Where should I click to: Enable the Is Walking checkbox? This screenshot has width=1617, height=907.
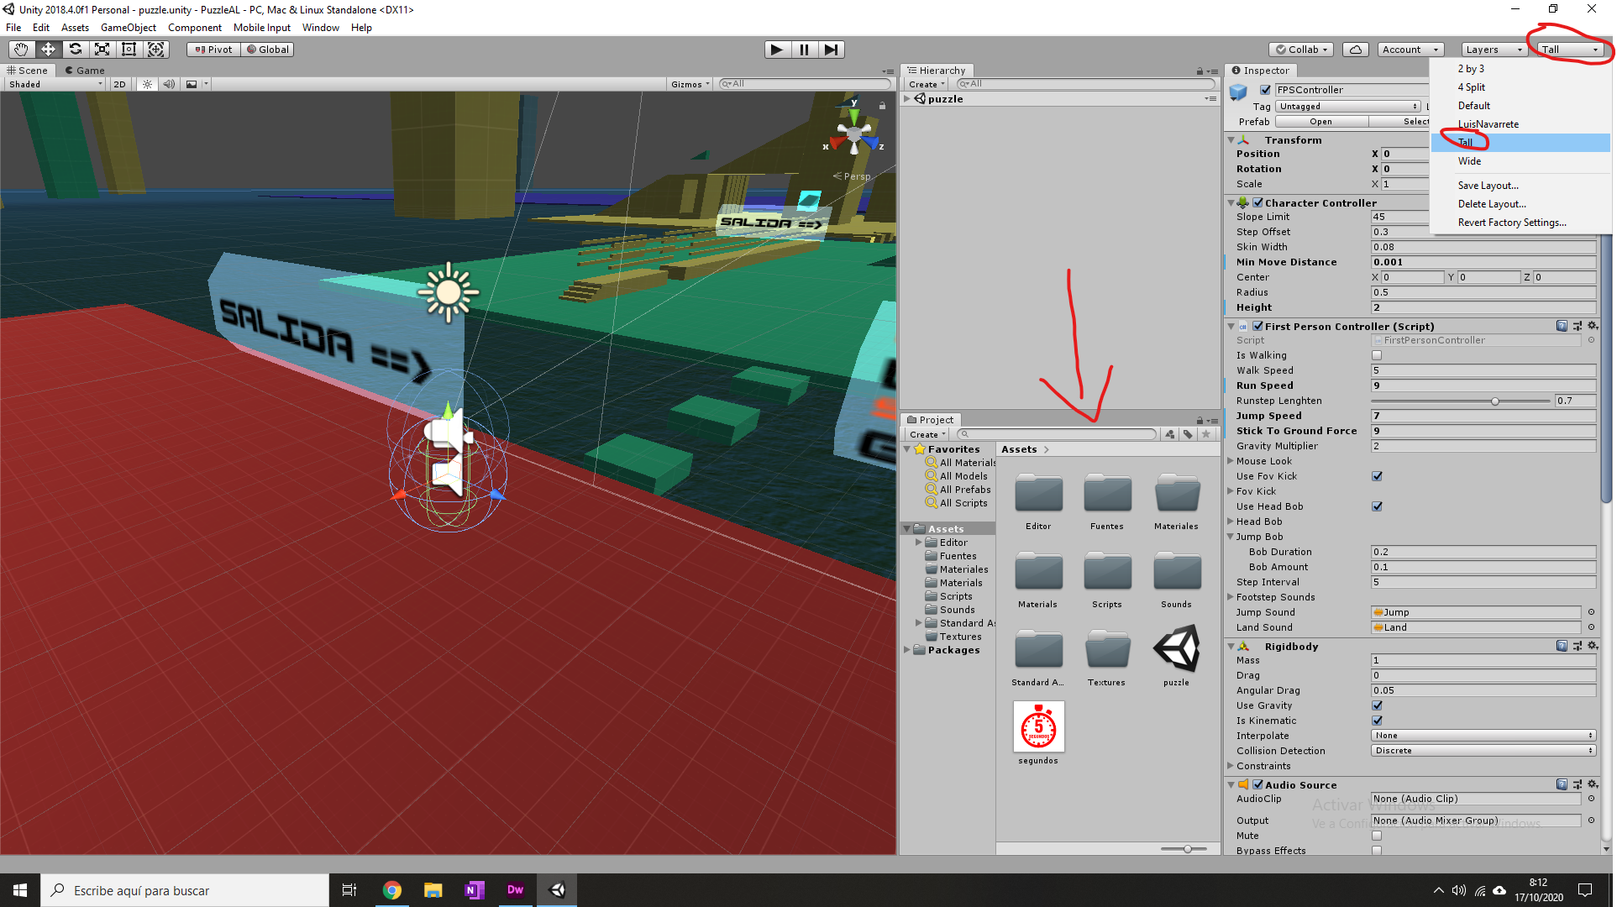(1377, 355)
